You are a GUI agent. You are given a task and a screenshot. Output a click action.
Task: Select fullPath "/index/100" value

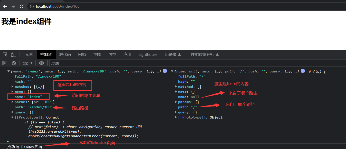tap(48, 76)
